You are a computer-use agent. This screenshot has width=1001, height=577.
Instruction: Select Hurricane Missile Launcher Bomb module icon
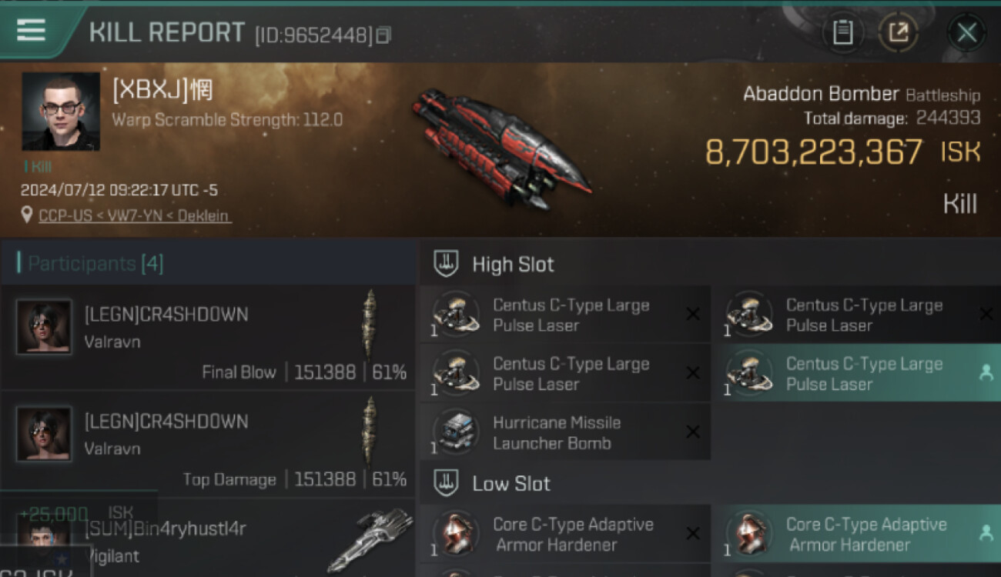click(456, 432)
